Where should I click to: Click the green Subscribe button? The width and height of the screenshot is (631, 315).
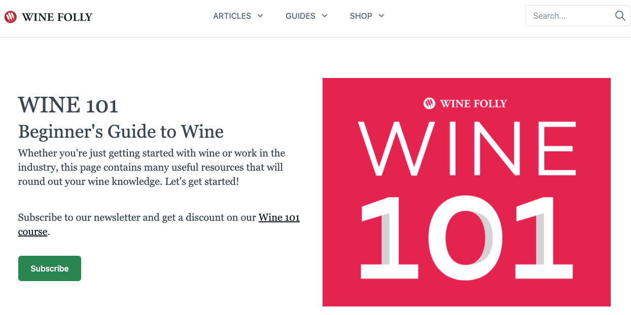[49, 268]
